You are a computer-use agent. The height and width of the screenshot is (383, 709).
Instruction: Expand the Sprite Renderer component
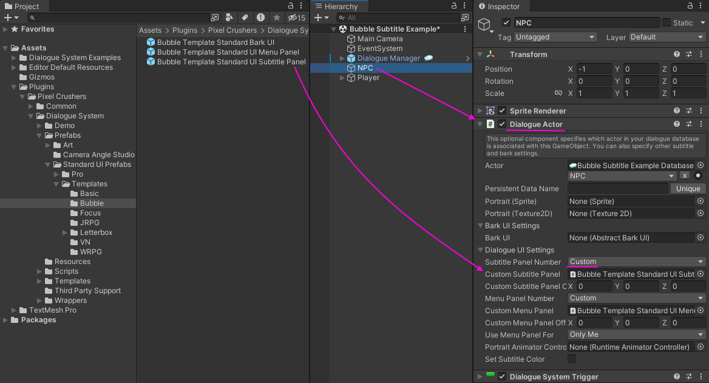click(x=480, y=111)
